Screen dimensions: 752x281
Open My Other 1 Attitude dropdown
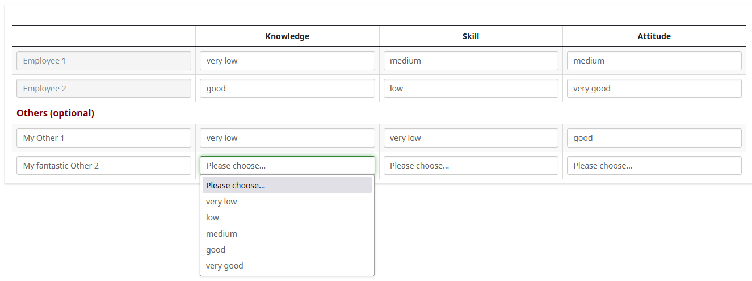coord(654,138)
